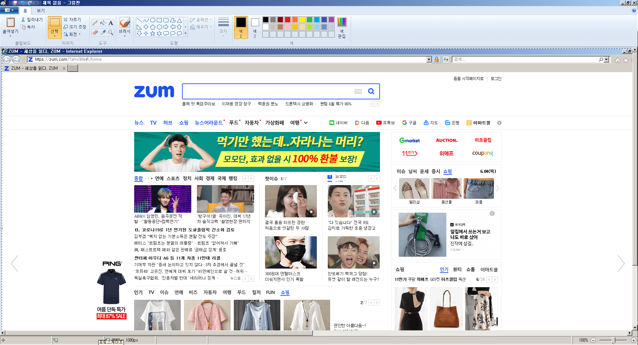Expand zum navigation more chevron after 여행
Screen dimensions: 638x345
[306, 123]
